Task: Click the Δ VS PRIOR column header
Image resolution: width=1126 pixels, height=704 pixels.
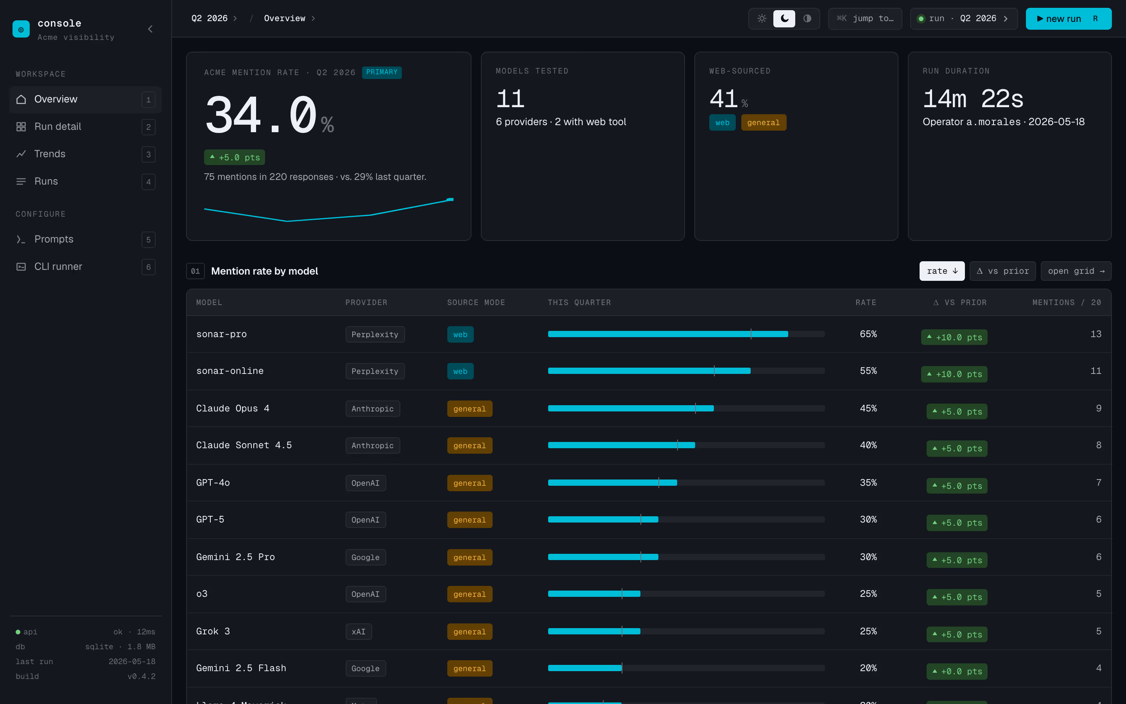Action: (x=960, y=303)
